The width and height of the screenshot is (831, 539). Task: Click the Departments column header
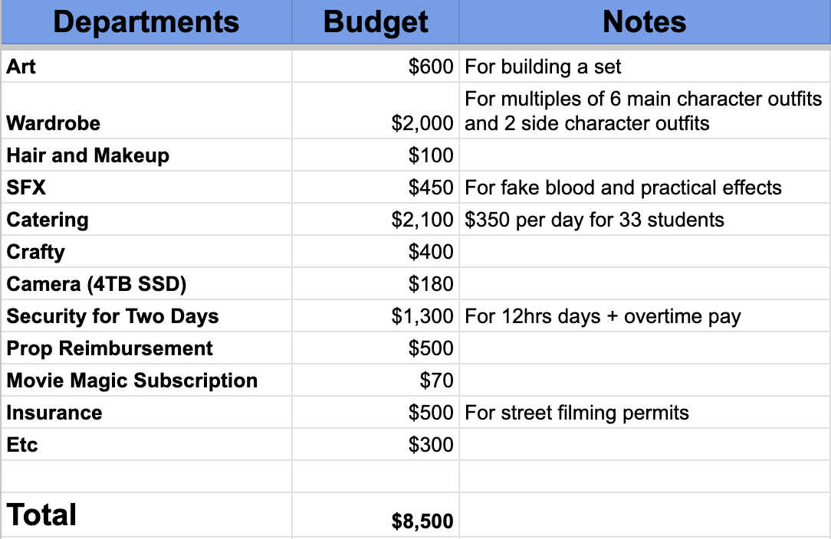tap(146, 21)
